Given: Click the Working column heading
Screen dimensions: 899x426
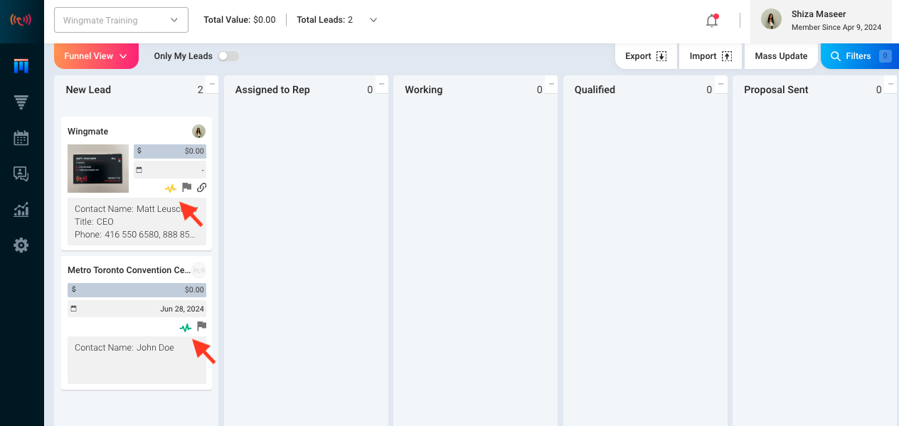Looking at the screenshot, I should click(424, 90).
